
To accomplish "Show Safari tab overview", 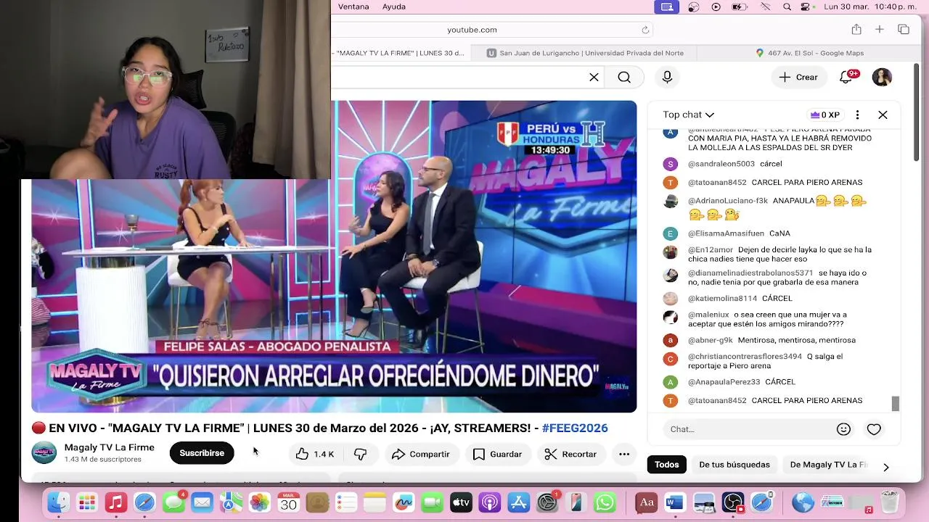I will [x=904, y=29].
